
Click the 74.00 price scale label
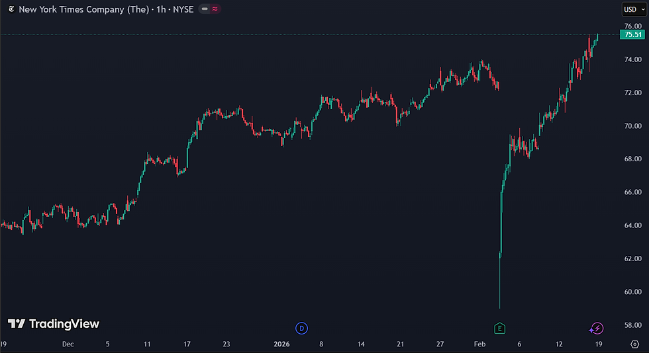point(633,59)
